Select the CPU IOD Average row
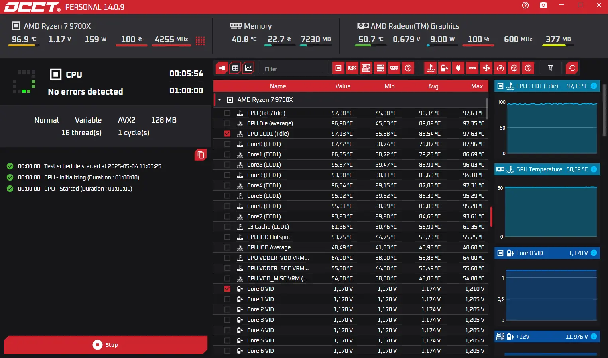The height and width of the screenshot is (358, 608). 351,247
